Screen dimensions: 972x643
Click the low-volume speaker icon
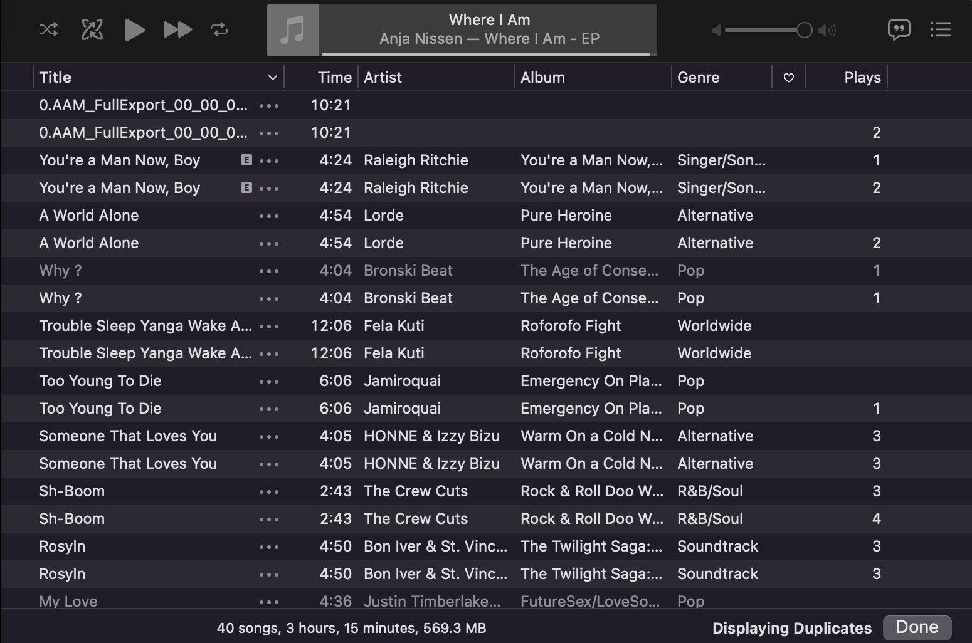[x=716, y=30]
